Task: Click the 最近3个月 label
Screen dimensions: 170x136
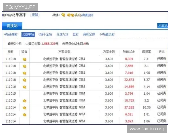Action: (15, 44)
